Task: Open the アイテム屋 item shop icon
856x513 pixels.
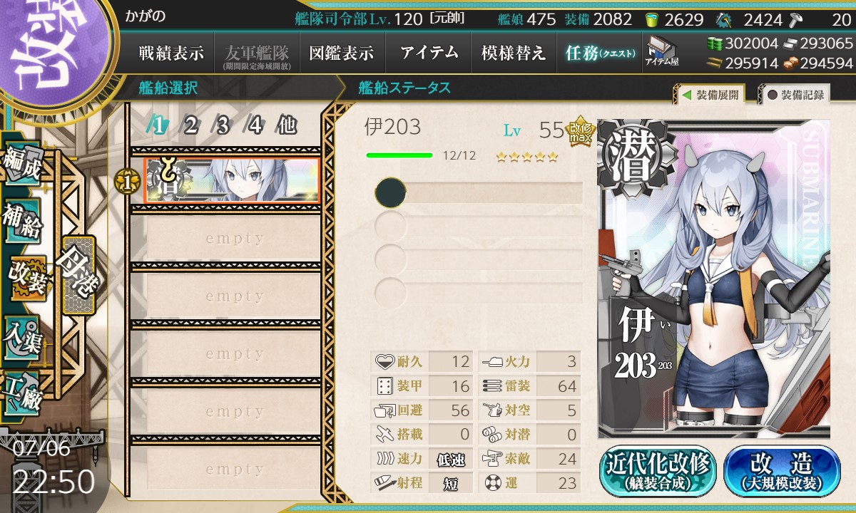Action: point(661,52)
